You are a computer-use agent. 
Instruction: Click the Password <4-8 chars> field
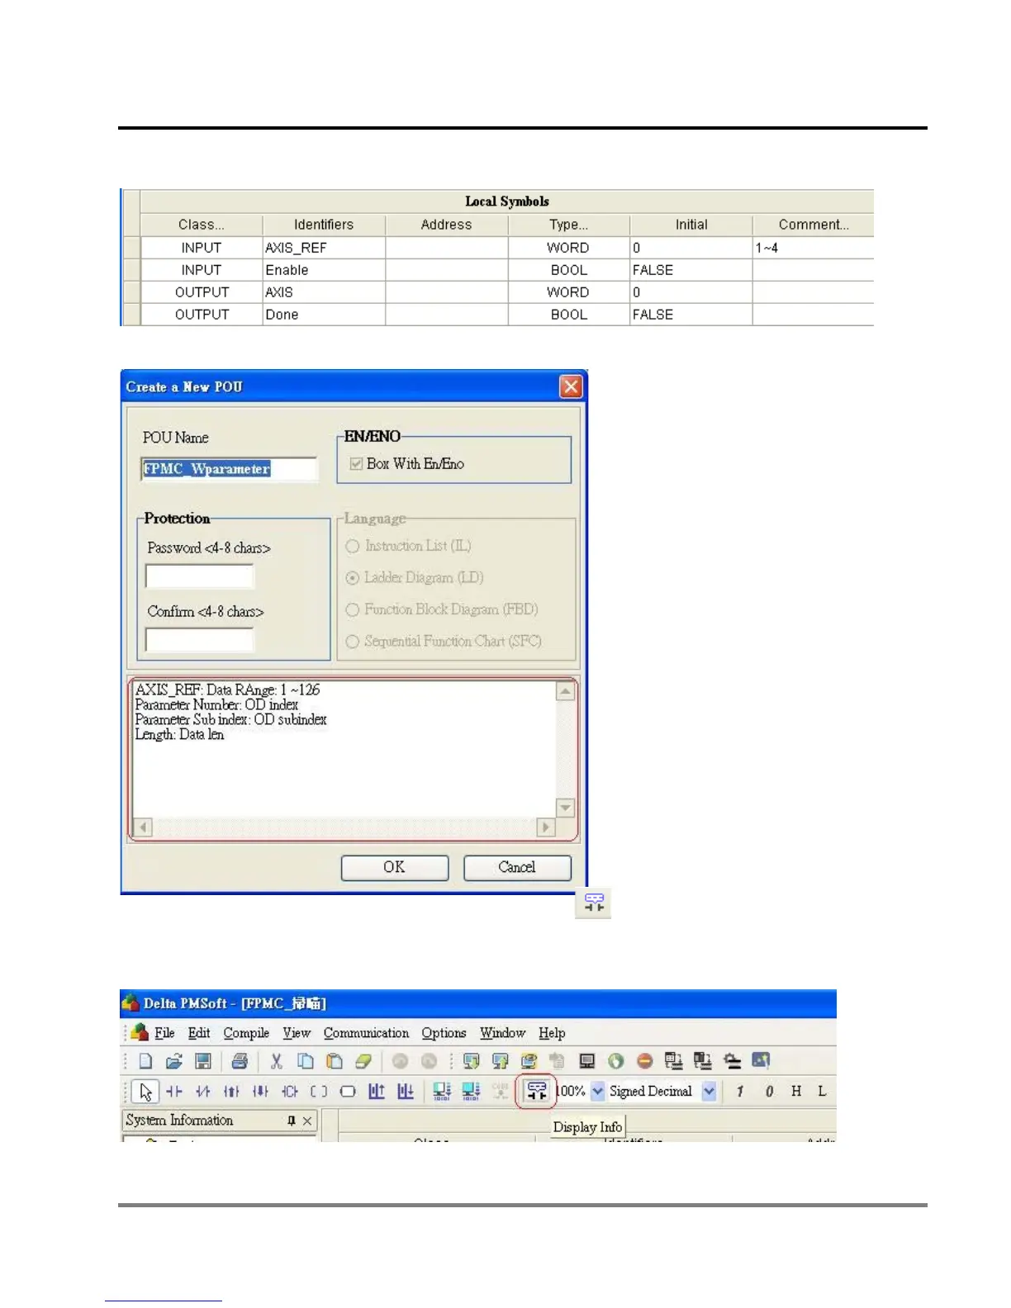[x=200, y=576]
